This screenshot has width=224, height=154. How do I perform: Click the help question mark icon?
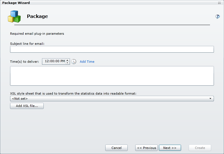(217, 17)
